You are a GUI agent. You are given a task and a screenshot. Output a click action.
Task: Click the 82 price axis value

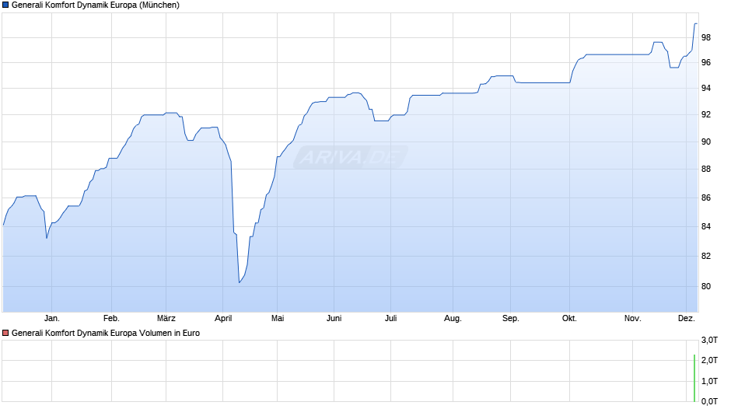pyautogui.click(x=706, y=256)
